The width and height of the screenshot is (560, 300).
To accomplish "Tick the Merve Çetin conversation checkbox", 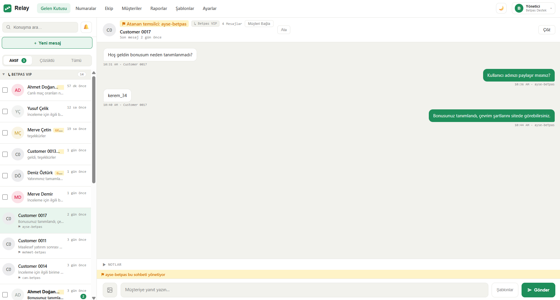I will coord(5,133).
